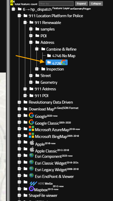Select the 4746 No Map item

[x=61, y=56]
